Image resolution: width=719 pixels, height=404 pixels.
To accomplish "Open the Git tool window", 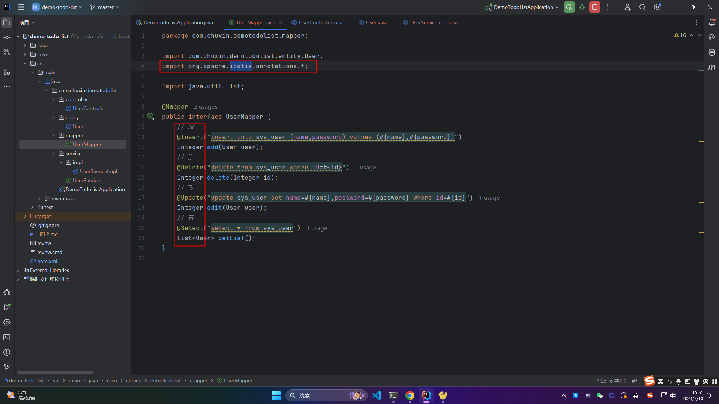I will 7,367.
